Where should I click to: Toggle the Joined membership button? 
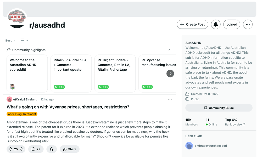232,24
